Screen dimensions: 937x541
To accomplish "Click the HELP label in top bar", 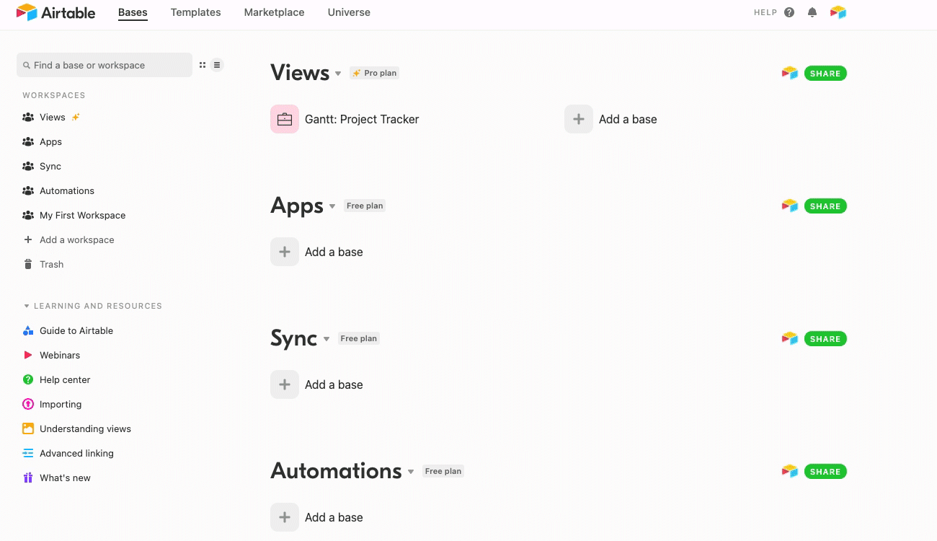I will [x=765, y=12].
